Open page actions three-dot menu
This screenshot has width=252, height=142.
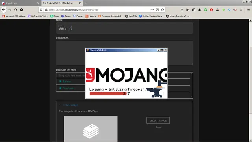[152, 10]
